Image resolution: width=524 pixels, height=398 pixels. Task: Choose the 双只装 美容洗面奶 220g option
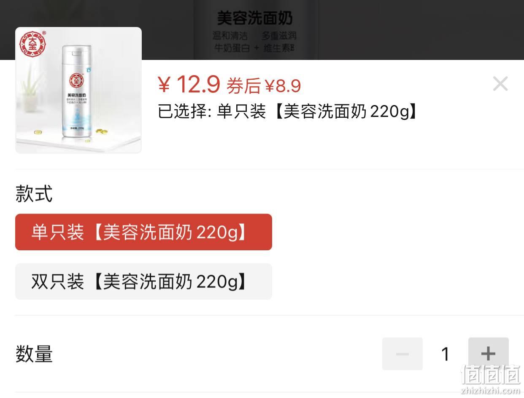(x=143, y=282)
